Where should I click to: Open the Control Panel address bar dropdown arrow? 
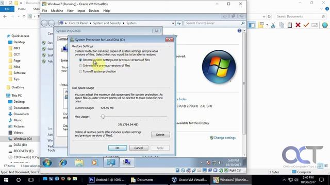pos(173,23)
